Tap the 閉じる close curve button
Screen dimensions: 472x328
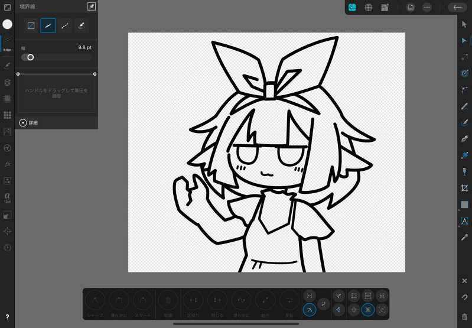[x=217, y=304]
